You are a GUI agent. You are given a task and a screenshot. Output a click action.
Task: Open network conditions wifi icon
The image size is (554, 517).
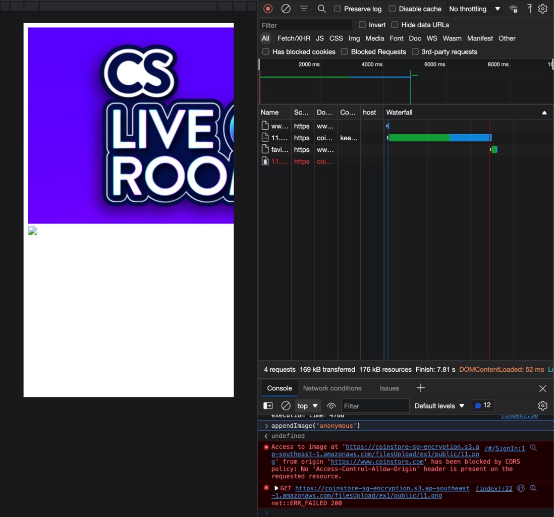513,9
